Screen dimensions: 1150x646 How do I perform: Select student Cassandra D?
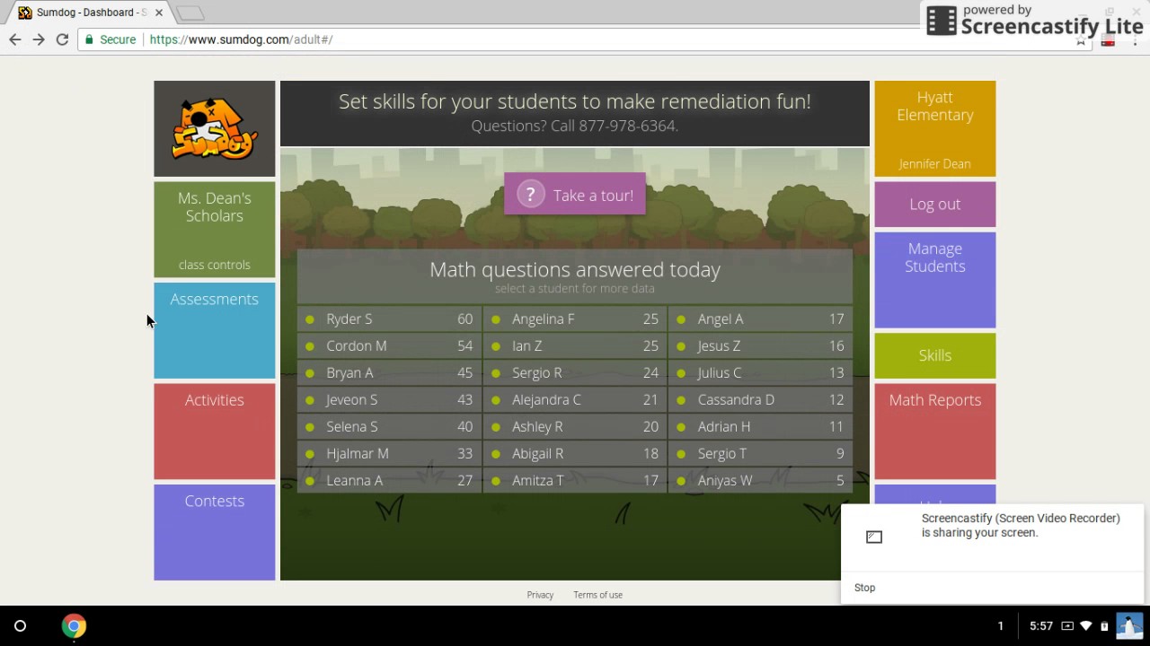[x=760, y=399]
